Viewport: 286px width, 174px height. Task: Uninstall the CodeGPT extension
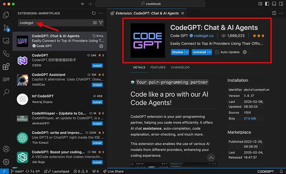pos(200,52)
